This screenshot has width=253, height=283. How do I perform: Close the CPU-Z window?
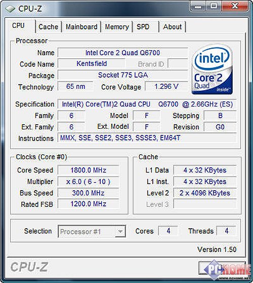pyautogui.click(x=235, y=6)
